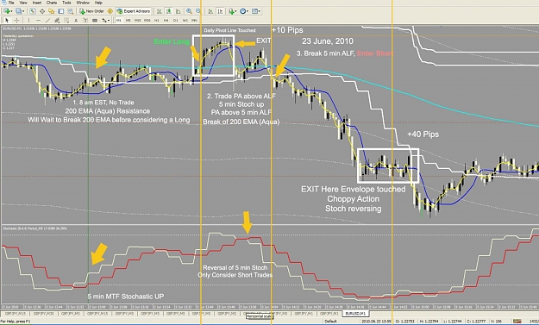The width and height of the screenshot is (539, 325).
Task: Select the vertical line drawing tool
Action: [x=28, y=21]
